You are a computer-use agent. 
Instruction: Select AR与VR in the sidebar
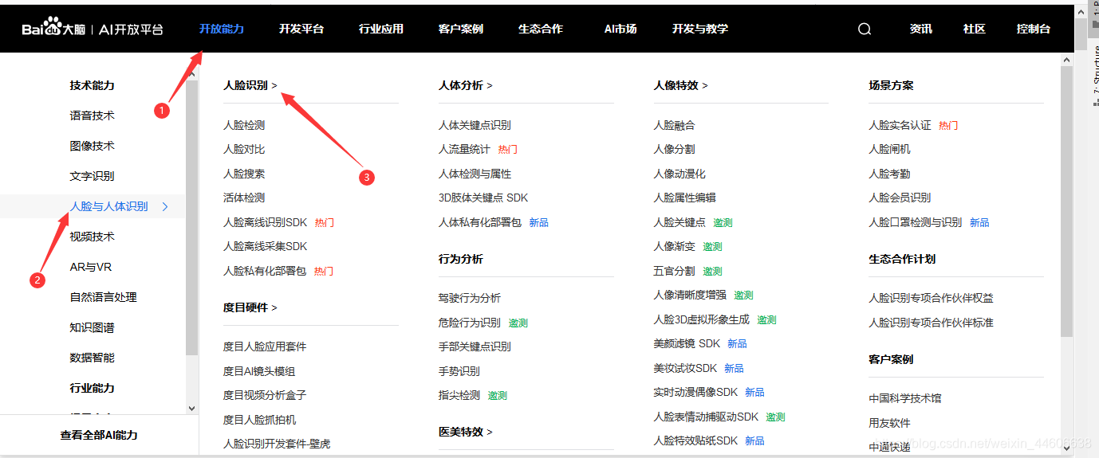click(91, 267)
